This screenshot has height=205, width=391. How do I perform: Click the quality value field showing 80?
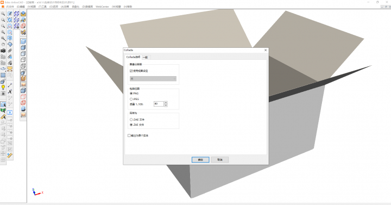(159, 104)
